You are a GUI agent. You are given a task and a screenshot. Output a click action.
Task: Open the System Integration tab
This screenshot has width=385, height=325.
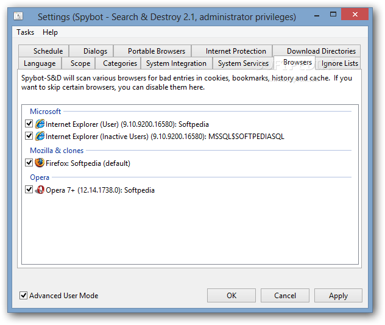click(177, 63)
